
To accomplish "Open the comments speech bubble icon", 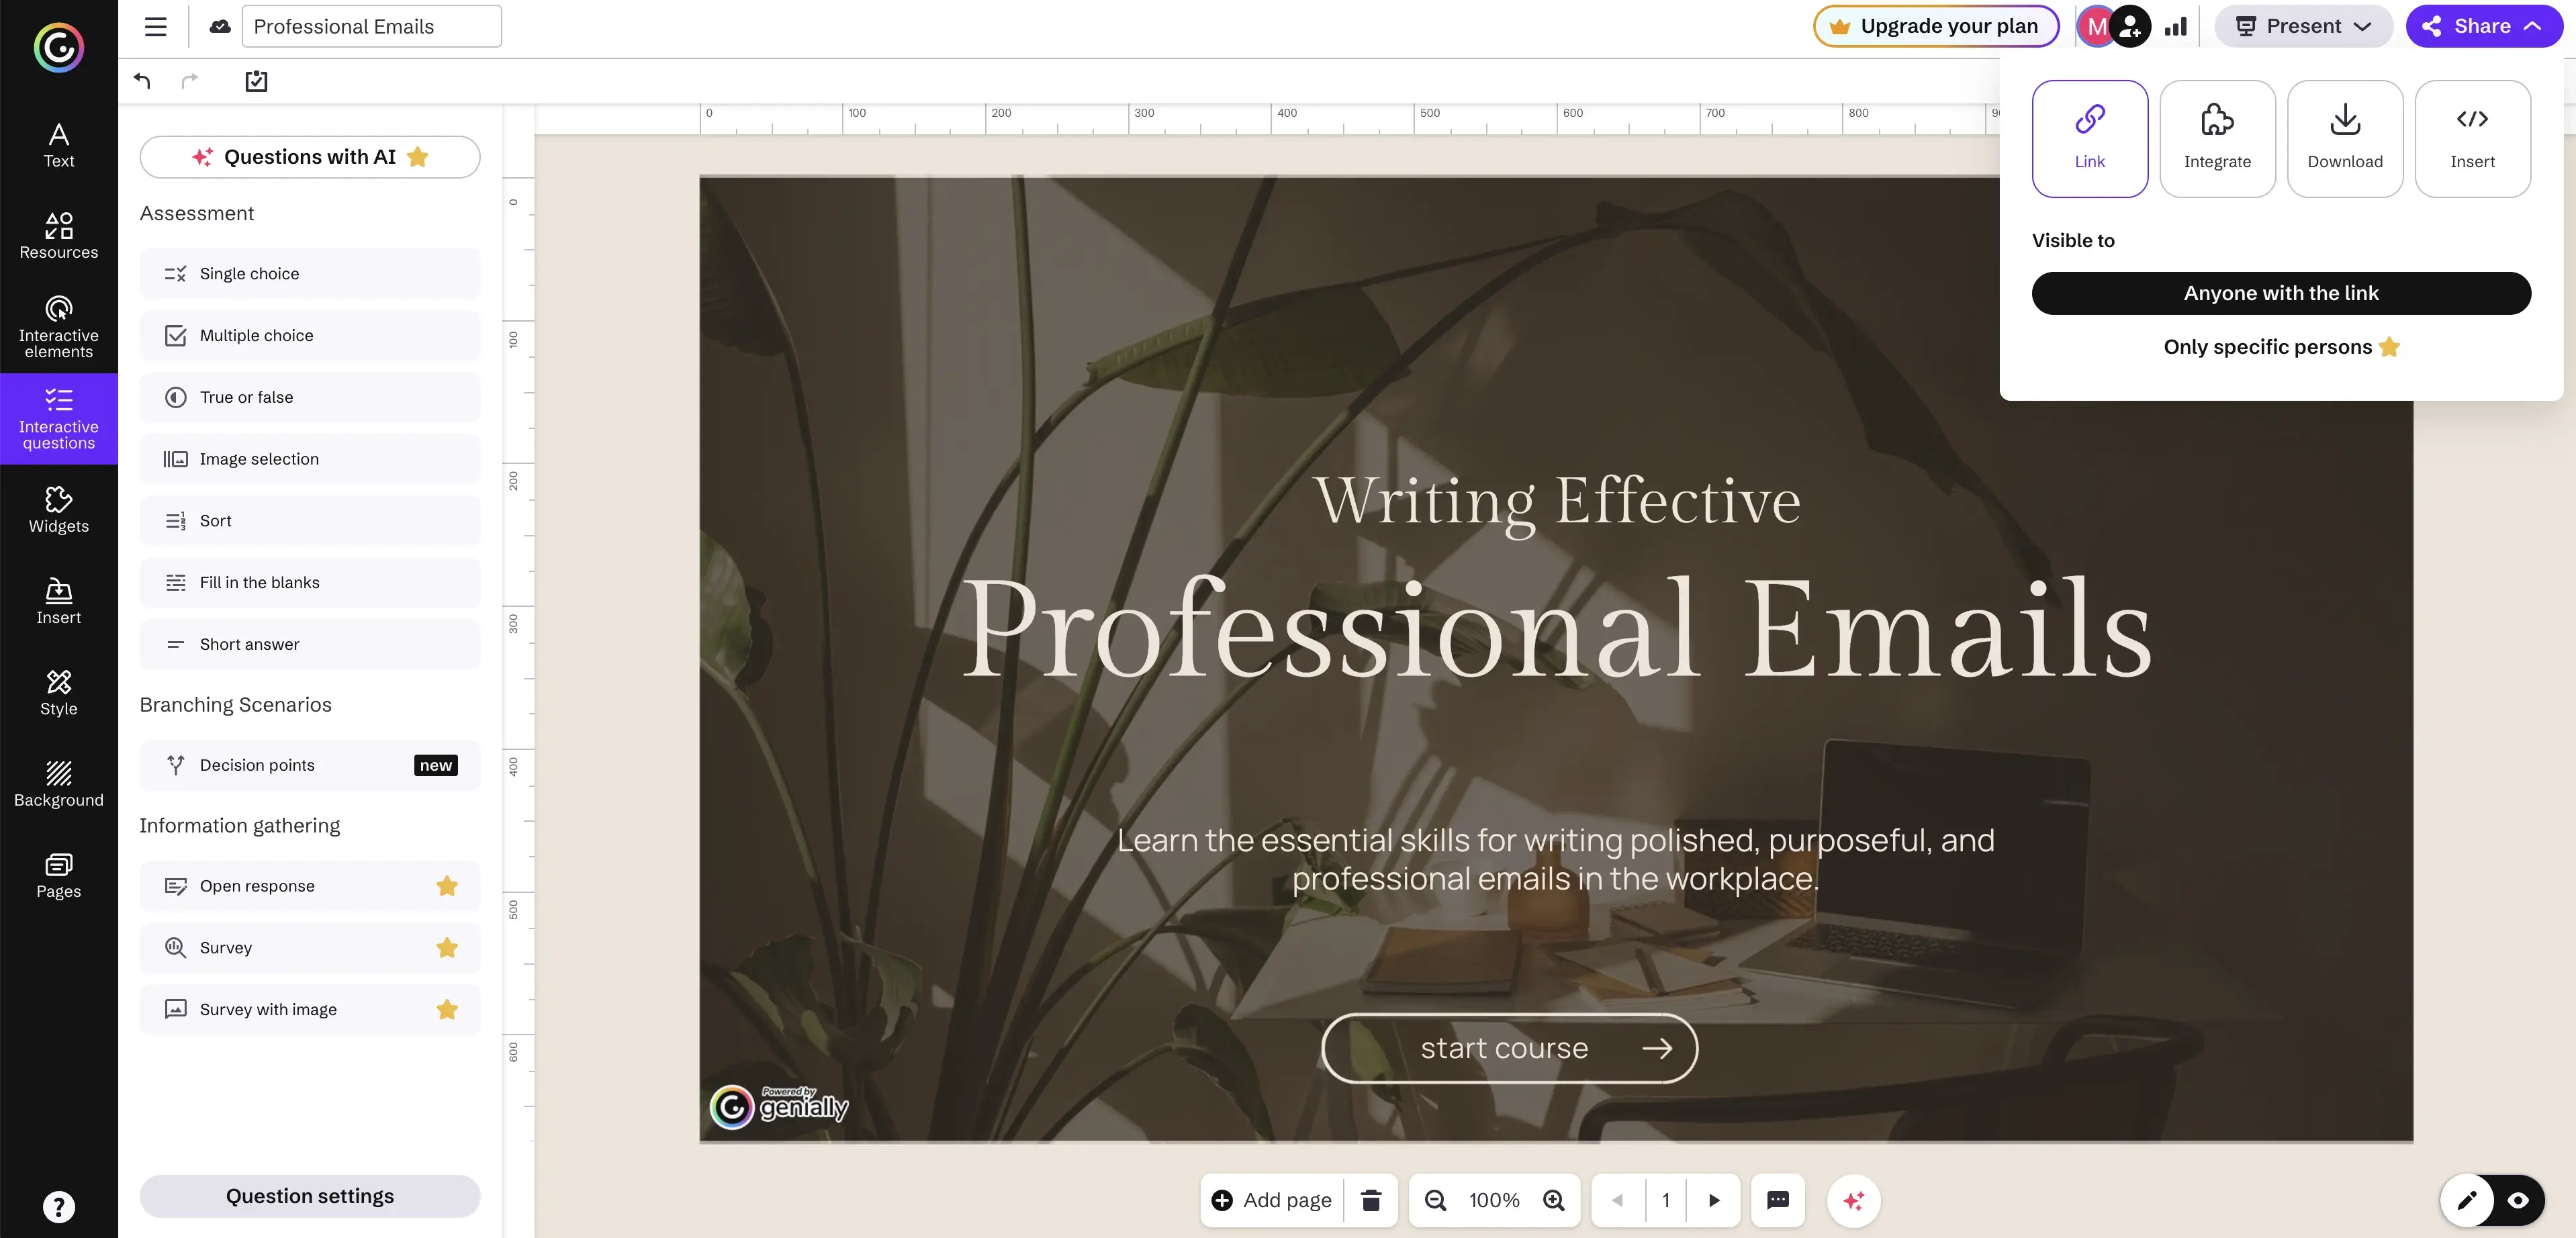I will click(x=1777, y=1200).
